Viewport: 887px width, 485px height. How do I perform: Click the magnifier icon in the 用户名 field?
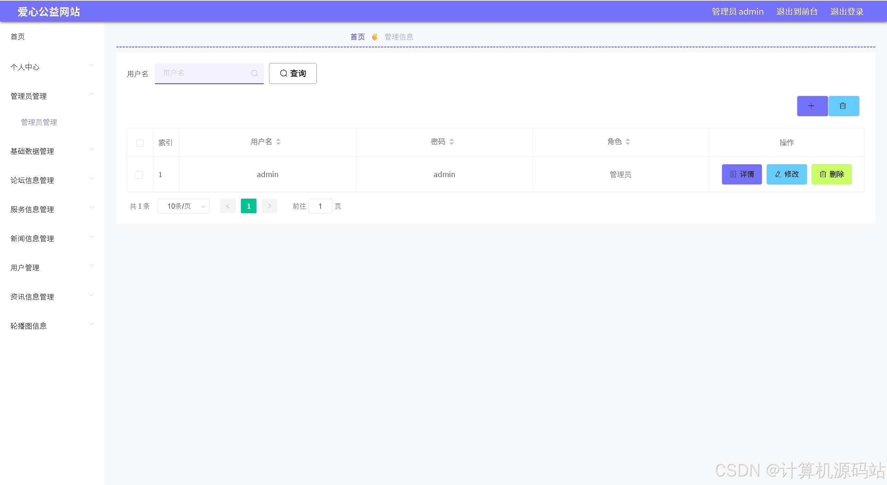point(254,73)
